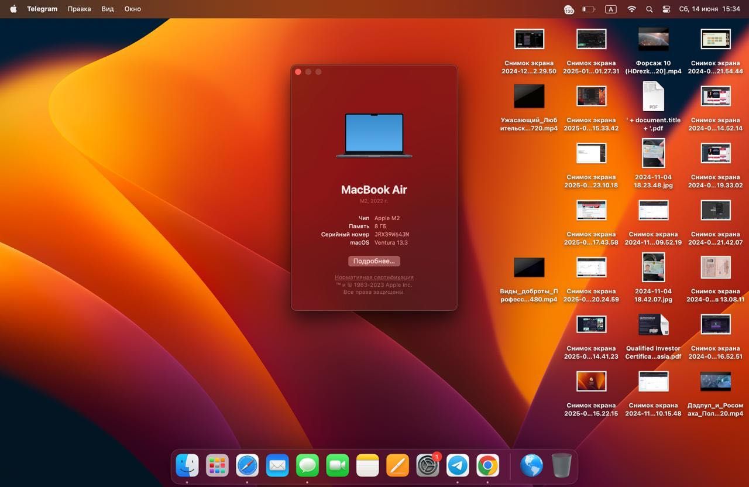
Task: Click the Ventura 13.3 macOS version
Action: (391, 242)
